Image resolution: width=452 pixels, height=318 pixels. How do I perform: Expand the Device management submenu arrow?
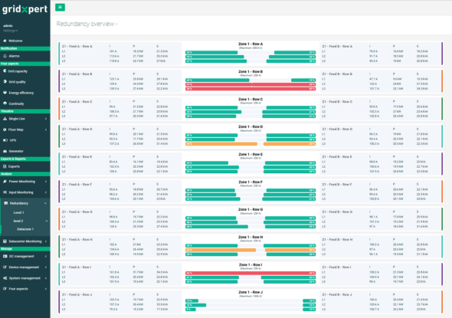click(46, 267)
